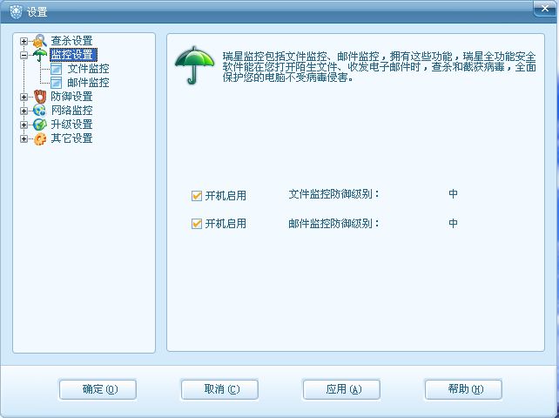The image size is (559, 418).
Task: Close the 设置 dialog window
Action: pyautogui.click(x=545, y=8)
